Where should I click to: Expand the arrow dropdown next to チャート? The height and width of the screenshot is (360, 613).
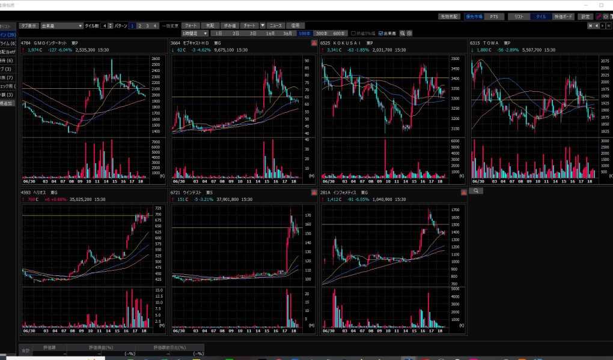(262, 26)
